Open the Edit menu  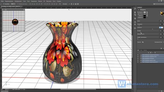coord(9,1)
